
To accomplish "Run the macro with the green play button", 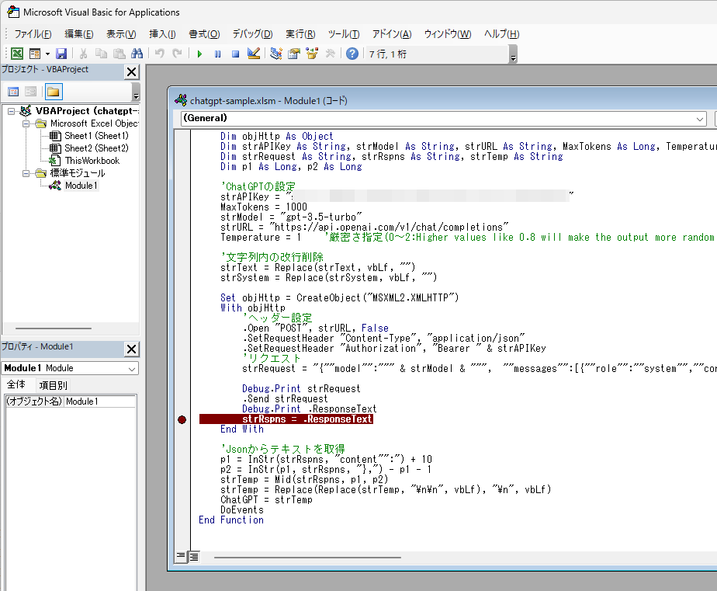I will click(x=199, y=54).
